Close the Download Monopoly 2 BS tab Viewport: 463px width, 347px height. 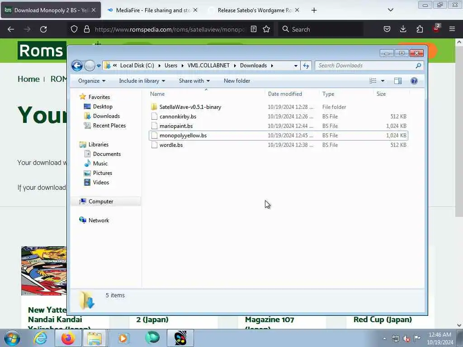tap(93, 10)
